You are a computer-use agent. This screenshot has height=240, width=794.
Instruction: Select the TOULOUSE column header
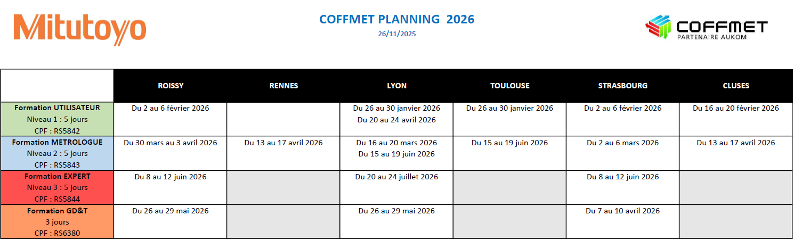(x=509, y=86)
